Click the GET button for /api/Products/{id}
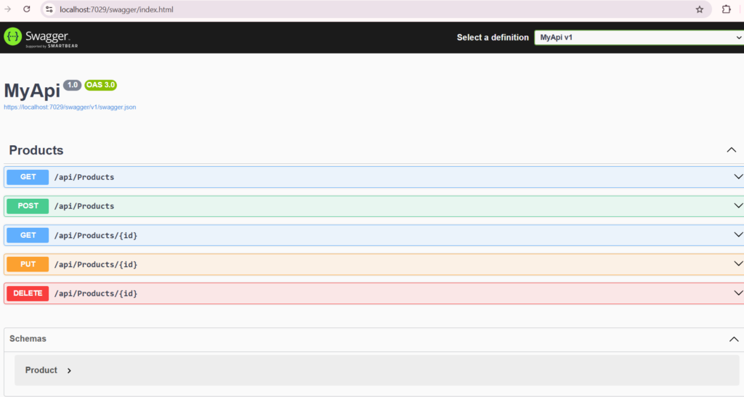This screenshot has width=744, height=397. pos(28,235)
